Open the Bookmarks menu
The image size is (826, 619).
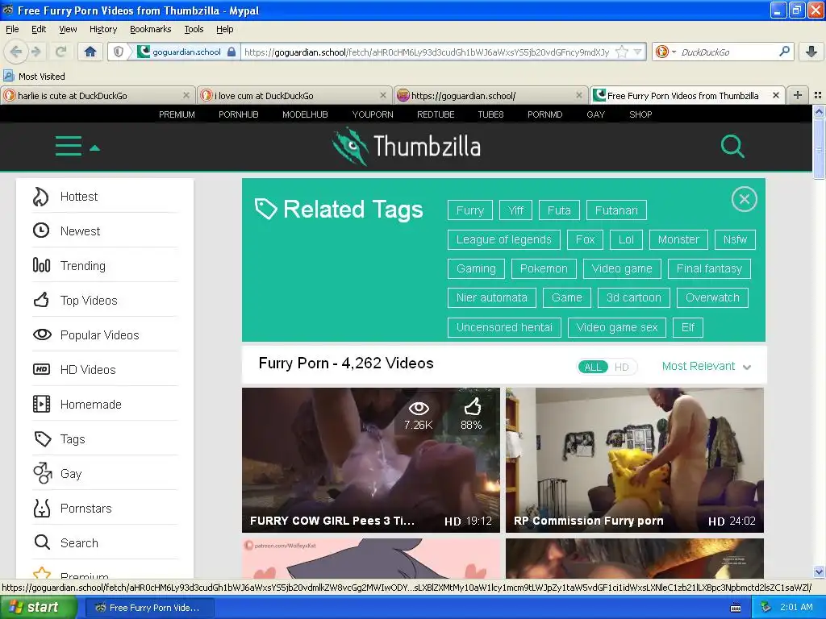click(151, 29)
